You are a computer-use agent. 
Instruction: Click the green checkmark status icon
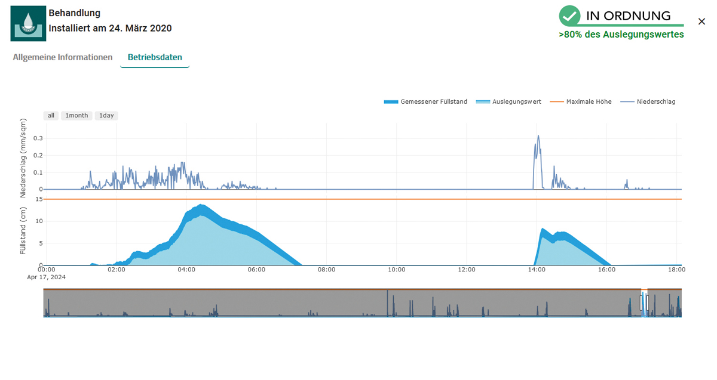[x=569, y=16]
